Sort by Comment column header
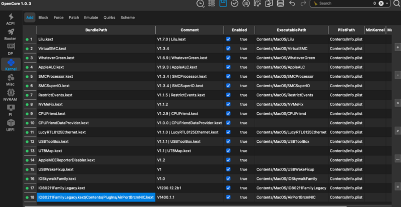Image resolution: width=401 pixels, height=207 pixels. pyautogui.click(x=189, y=30)
